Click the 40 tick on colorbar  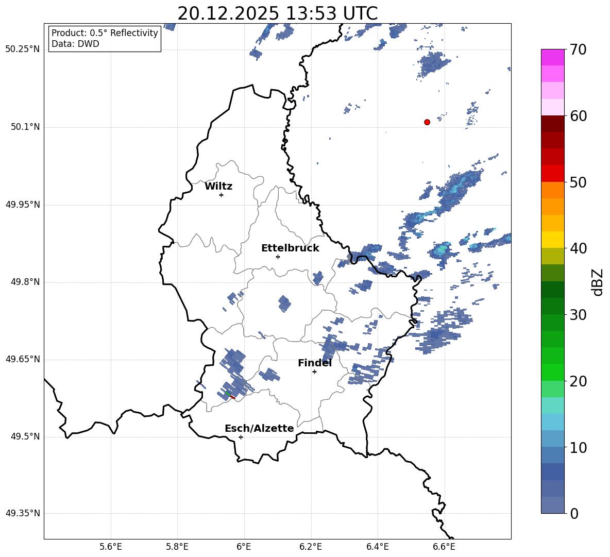point(578,248)
